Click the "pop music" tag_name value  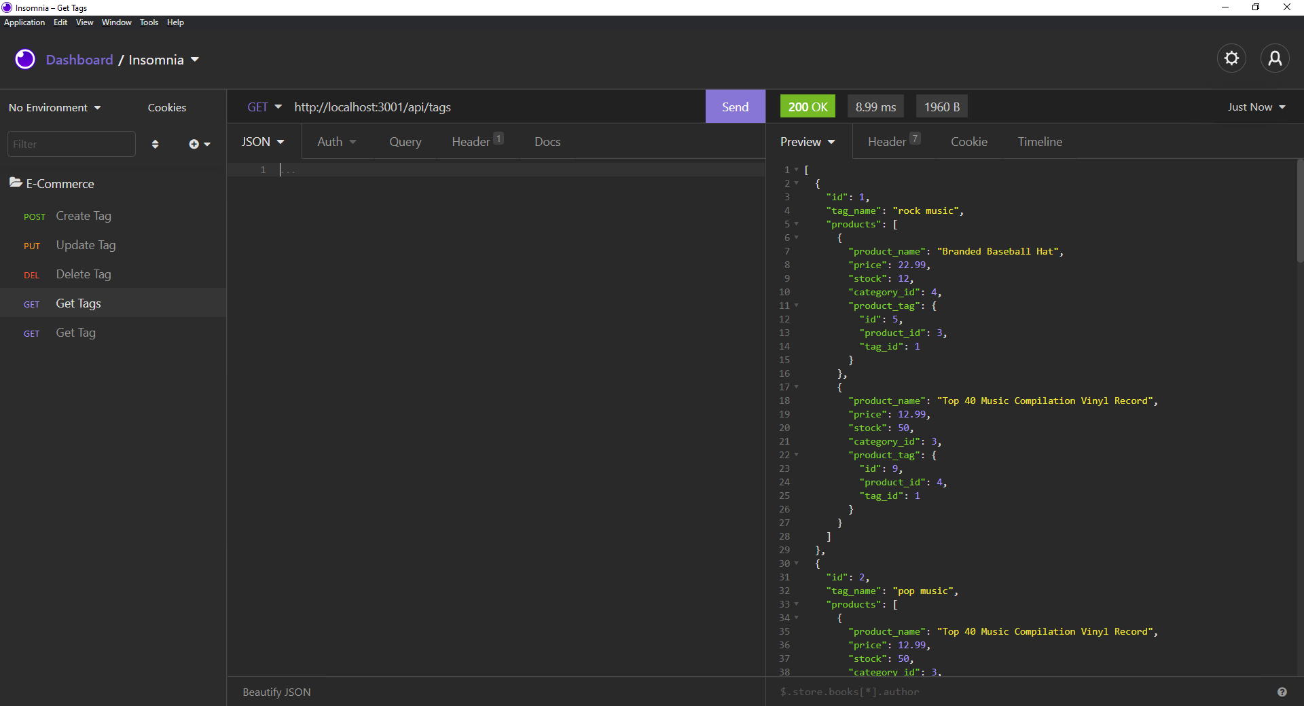click(x=922, y=591)
